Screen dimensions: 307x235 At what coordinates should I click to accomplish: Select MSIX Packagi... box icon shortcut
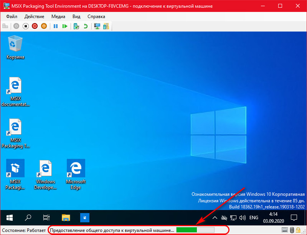(15, 174)
